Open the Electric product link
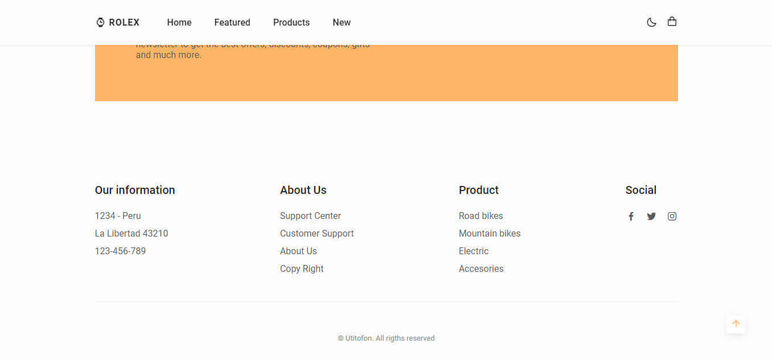 tap(474, 251)
